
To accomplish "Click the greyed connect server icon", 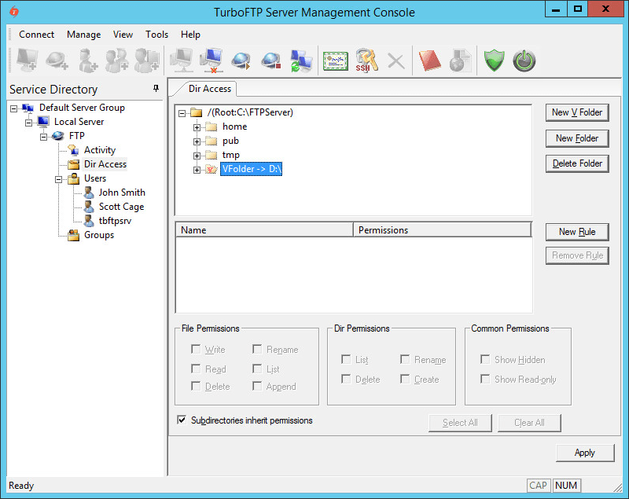I will (182, 61).
